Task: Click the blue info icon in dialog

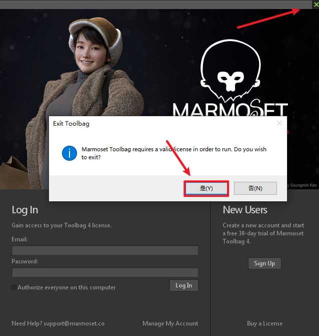Action: (x=69, y=153)
